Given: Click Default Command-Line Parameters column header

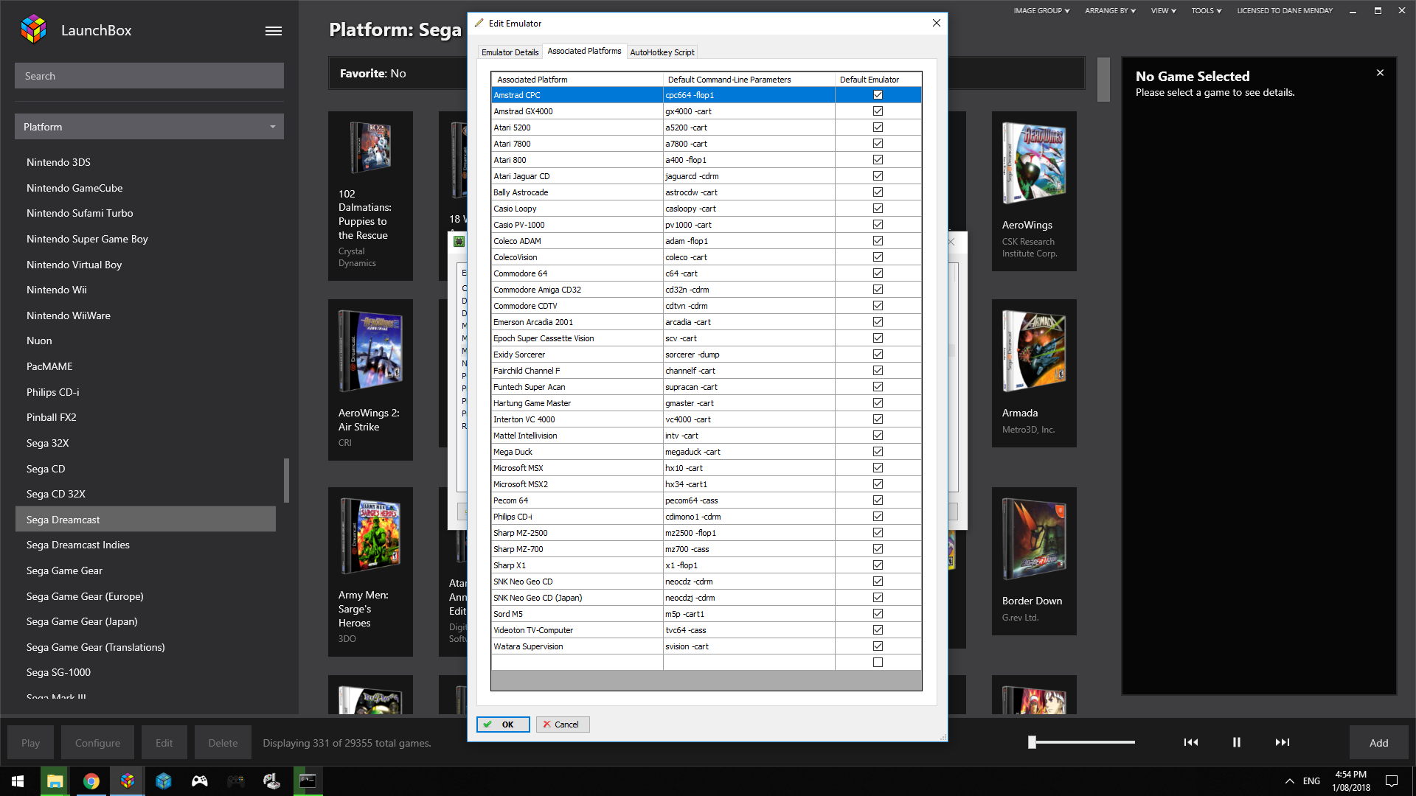Looking at the screenshot, I should click(x=749, y=80).
